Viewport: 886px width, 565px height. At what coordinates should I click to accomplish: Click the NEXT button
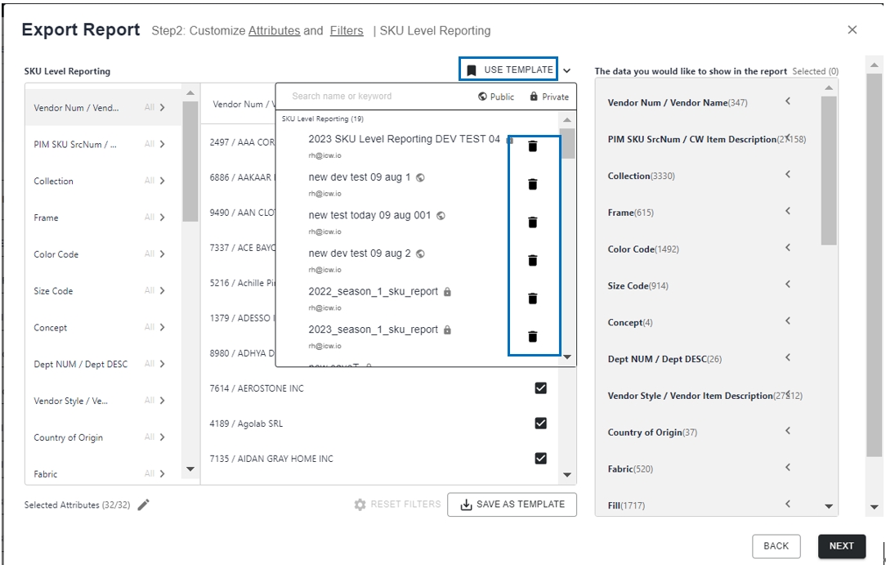coord(841,546)
